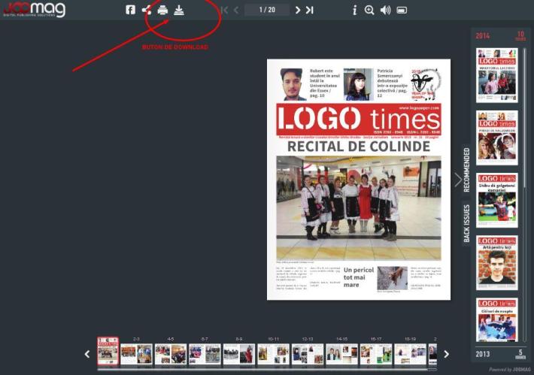The width and height of the screenshot is (534, 375).
Task: Go to the next page
Action: pos(298,10)
